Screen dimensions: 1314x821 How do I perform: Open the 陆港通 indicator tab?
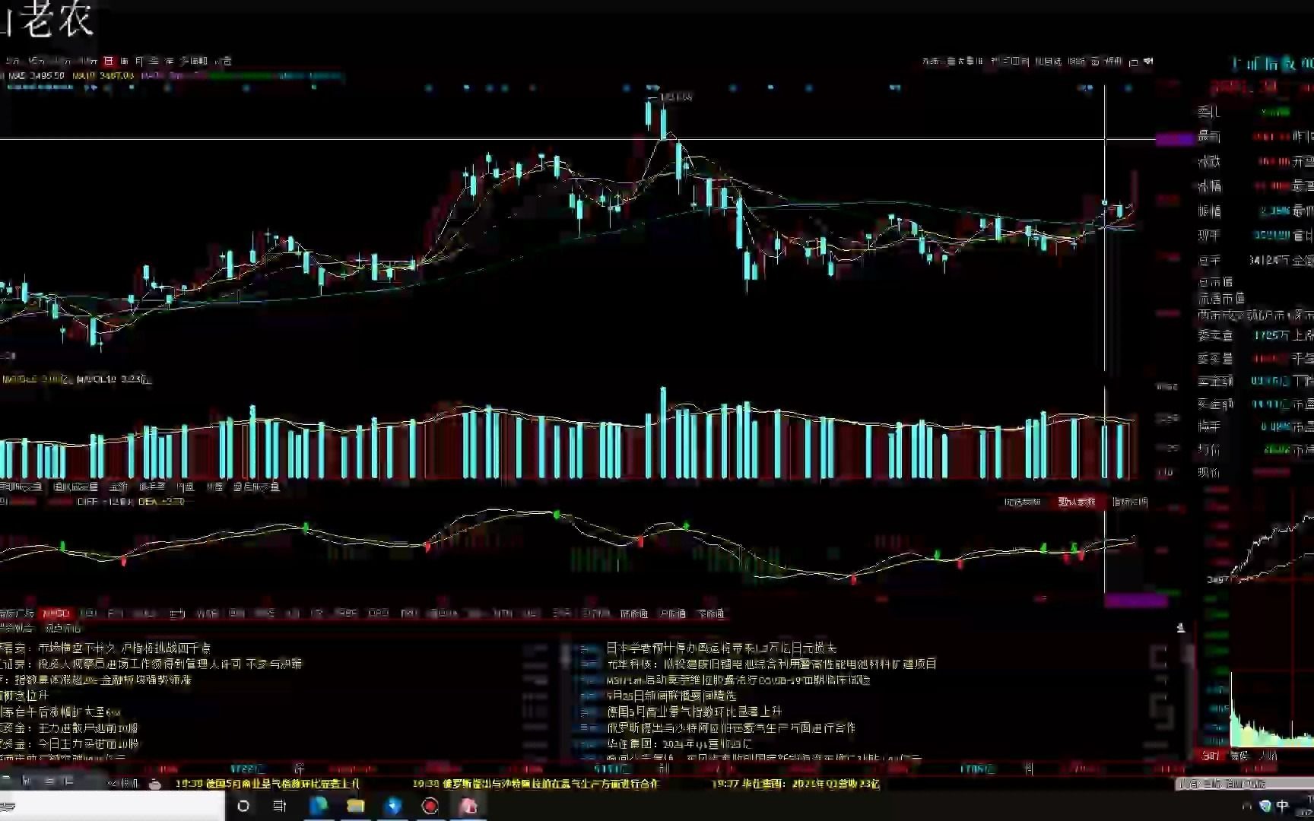point(633,613)
